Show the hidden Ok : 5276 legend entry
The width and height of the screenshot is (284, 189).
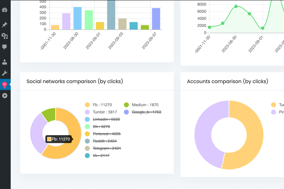(x=97, y=127)
